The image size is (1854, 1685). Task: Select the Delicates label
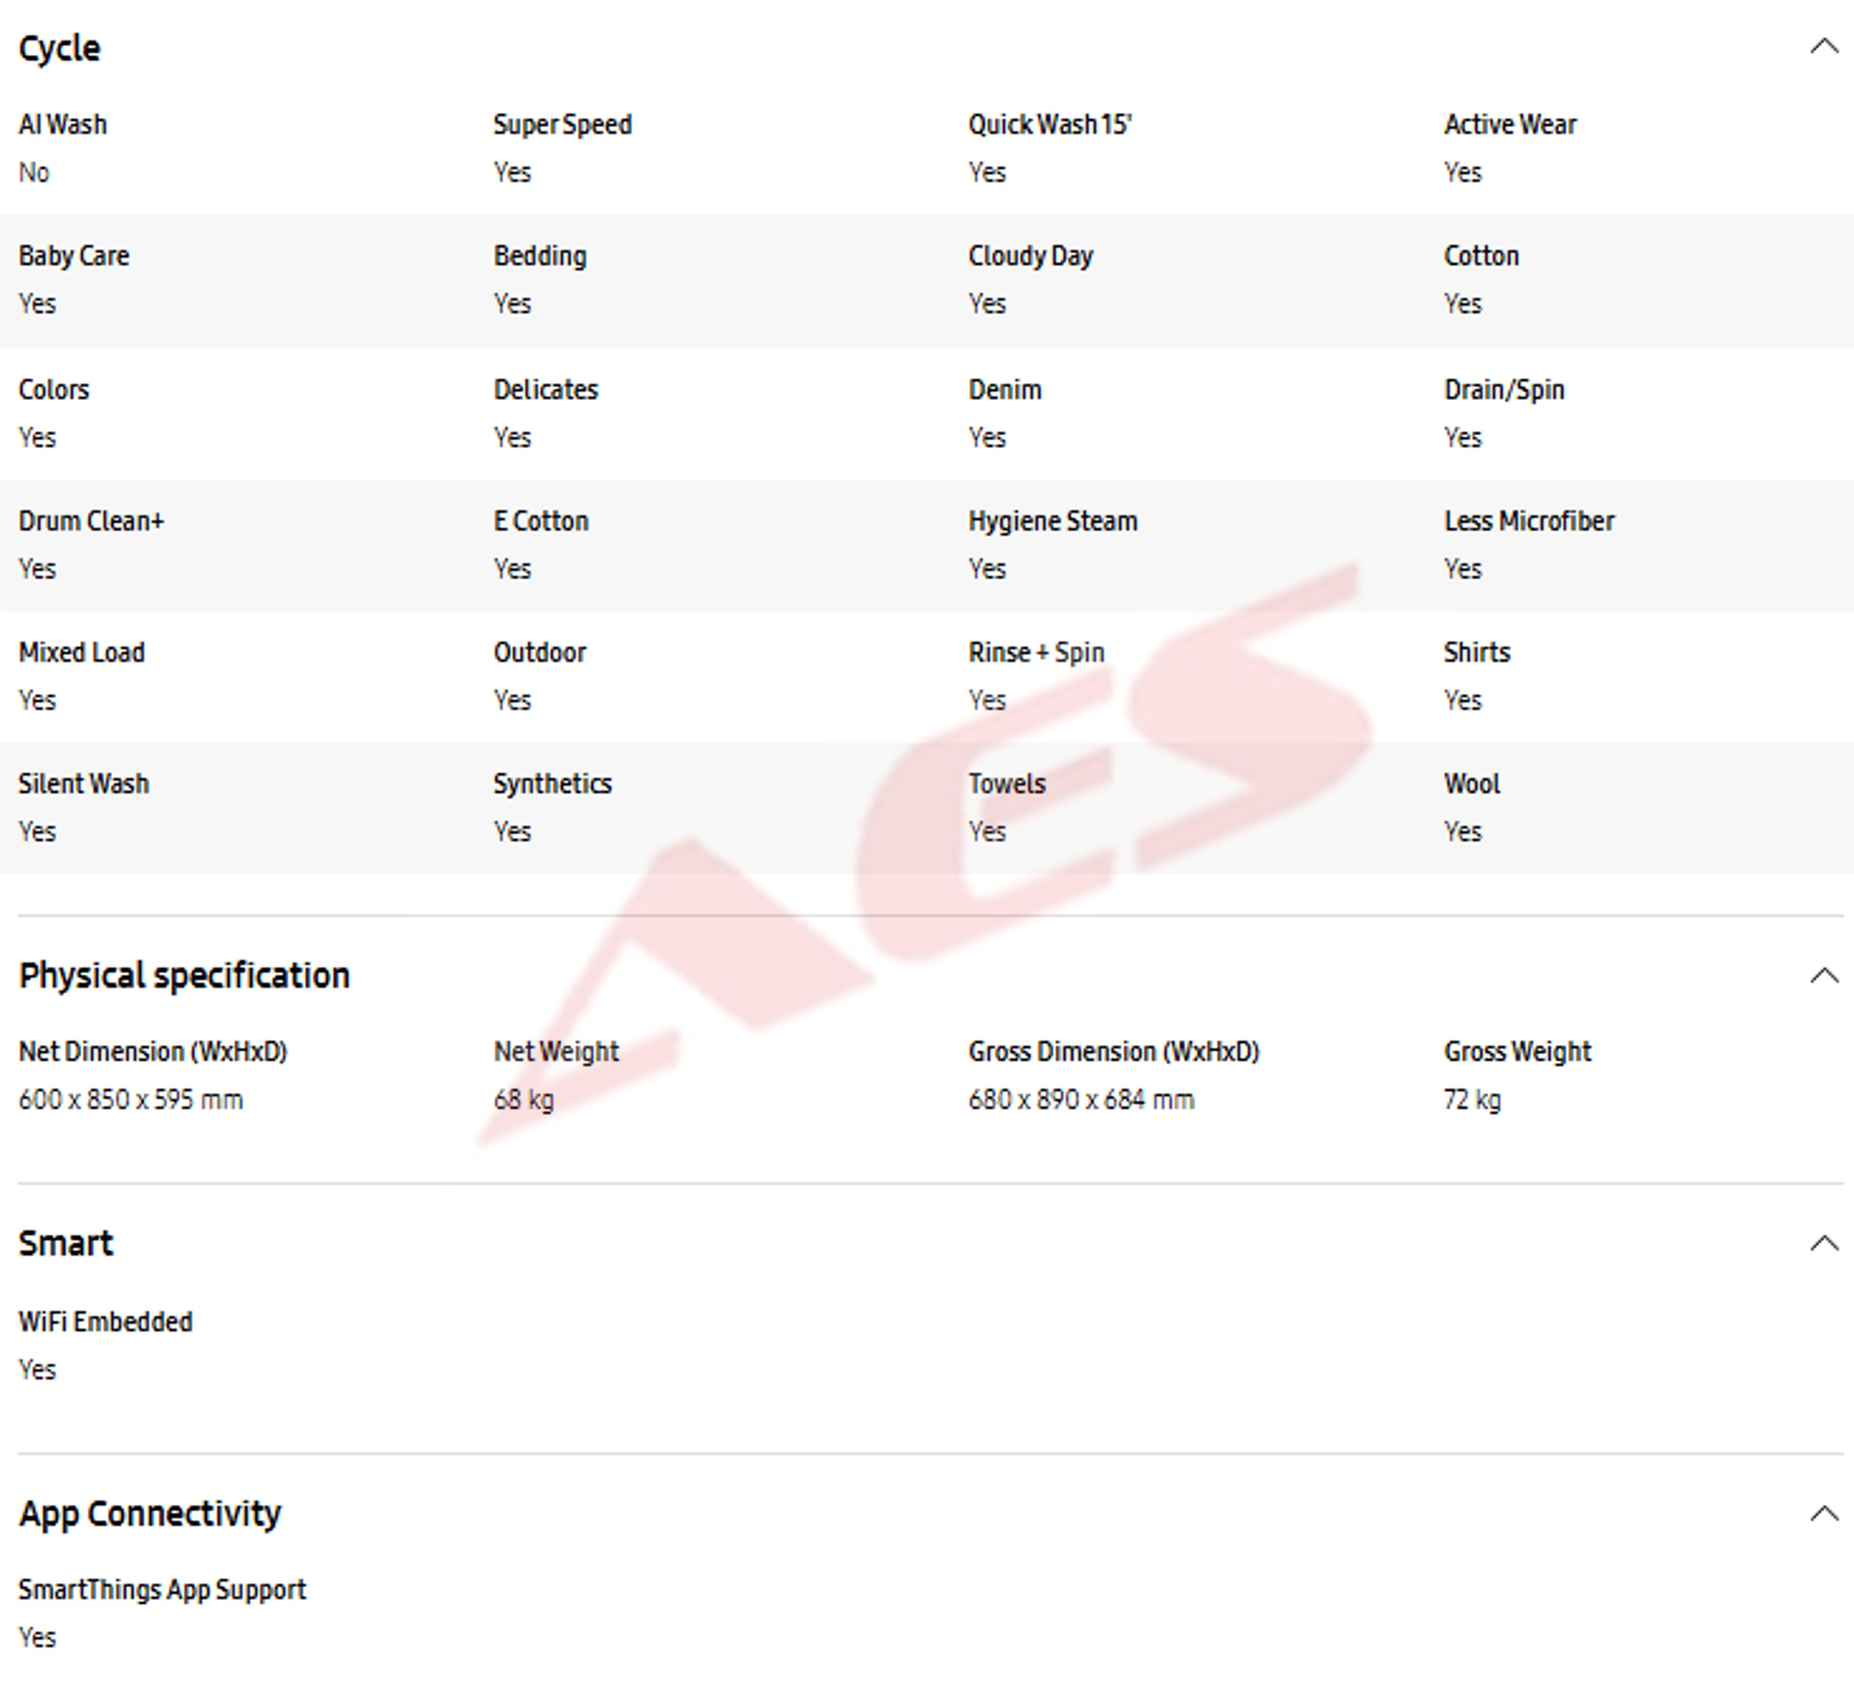click(545, 390)
